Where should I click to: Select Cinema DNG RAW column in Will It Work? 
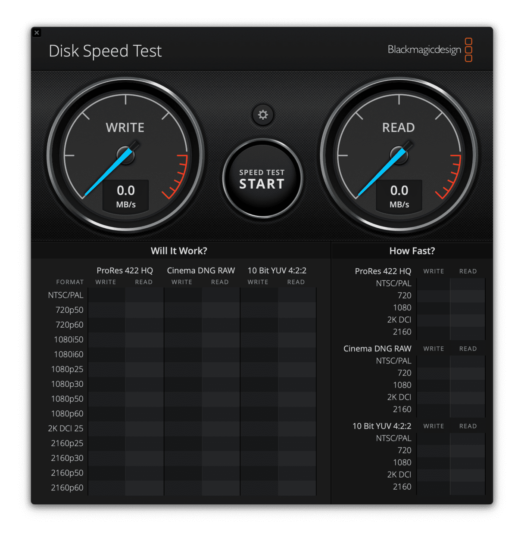click(201, 270)
